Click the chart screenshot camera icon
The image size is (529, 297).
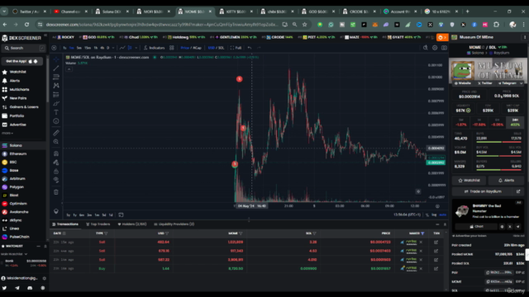[x=444, y=48]
